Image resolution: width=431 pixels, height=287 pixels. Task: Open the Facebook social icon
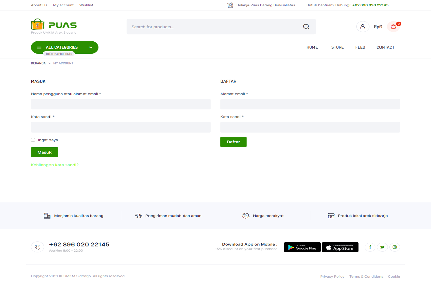pyautogui.click(x=370, y=247)
